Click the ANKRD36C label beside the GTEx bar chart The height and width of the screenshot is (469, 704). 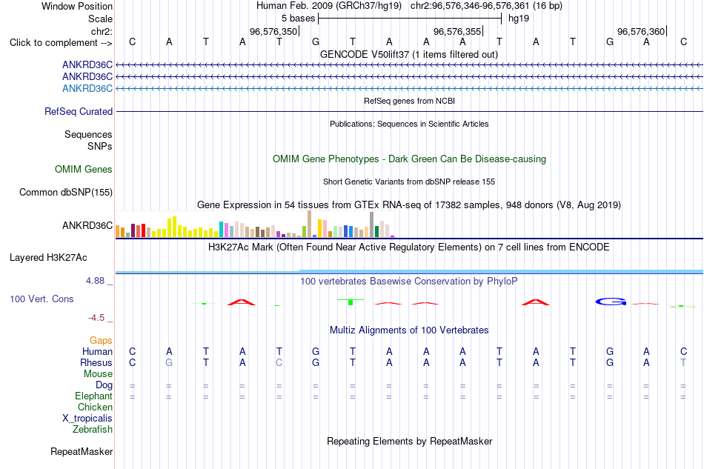tap(87, 225)
